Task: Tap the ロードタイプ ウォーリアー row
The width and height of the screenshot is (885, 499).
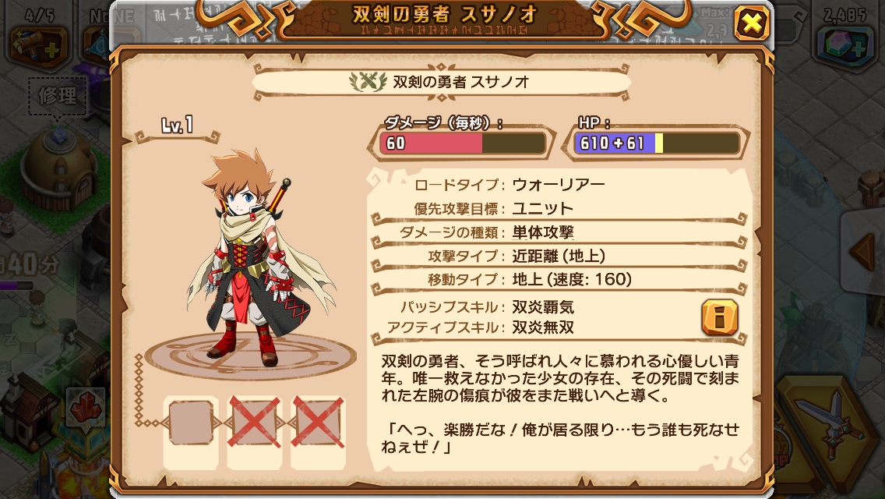Action: [x=559, y=184]
